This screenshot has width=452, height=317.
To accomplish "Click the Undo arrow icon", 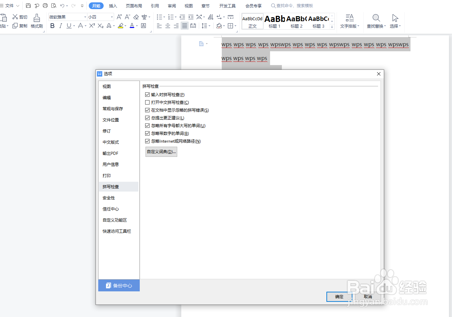I will tap(62, 6).
